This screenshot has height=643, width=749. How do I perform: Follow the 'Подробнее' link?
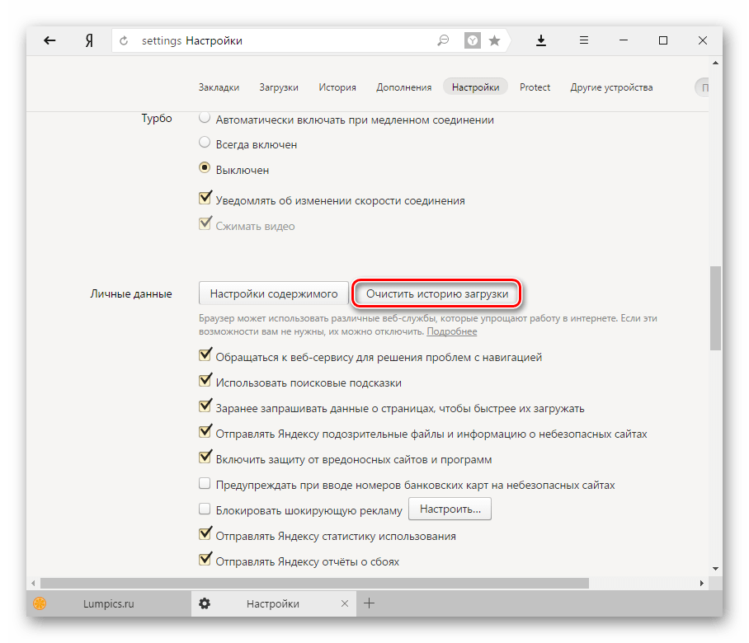tap(451, 331)
